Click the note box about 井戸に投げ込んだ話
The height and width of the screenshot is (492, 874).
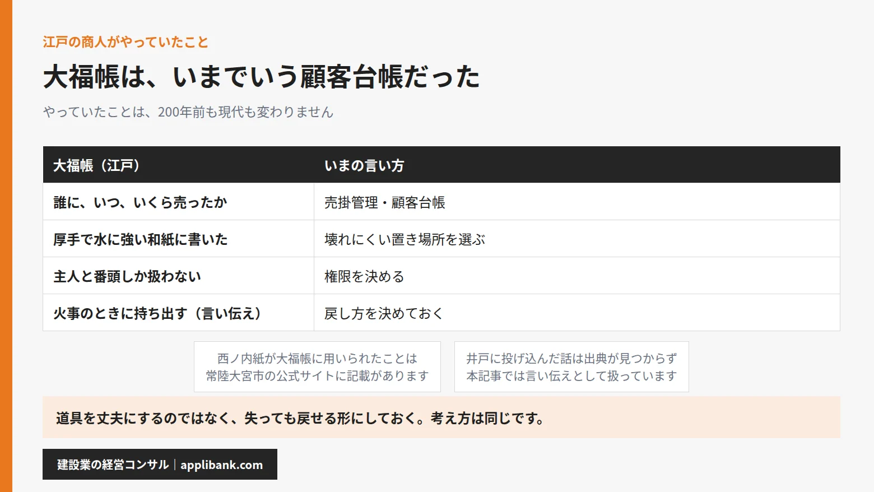571,367
